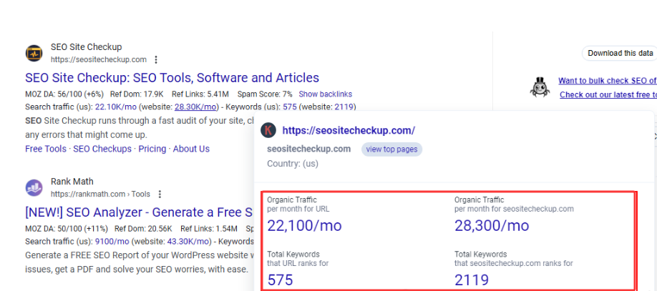Click the Ref Links: 1.54M metric

[209, 229]
